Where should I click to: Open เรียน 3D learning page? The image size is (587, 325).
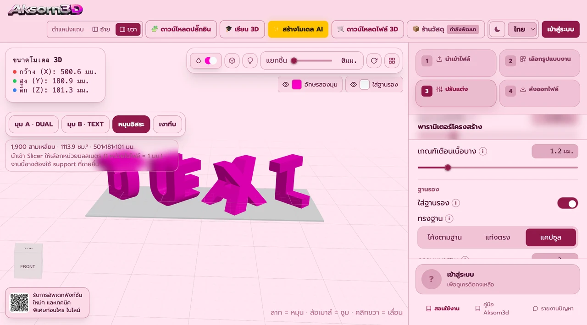tap(242, 29)
